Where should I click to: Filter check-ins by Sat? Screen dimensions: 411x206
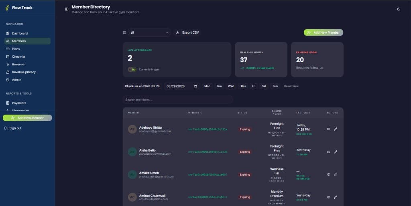[x=264, y=86]
